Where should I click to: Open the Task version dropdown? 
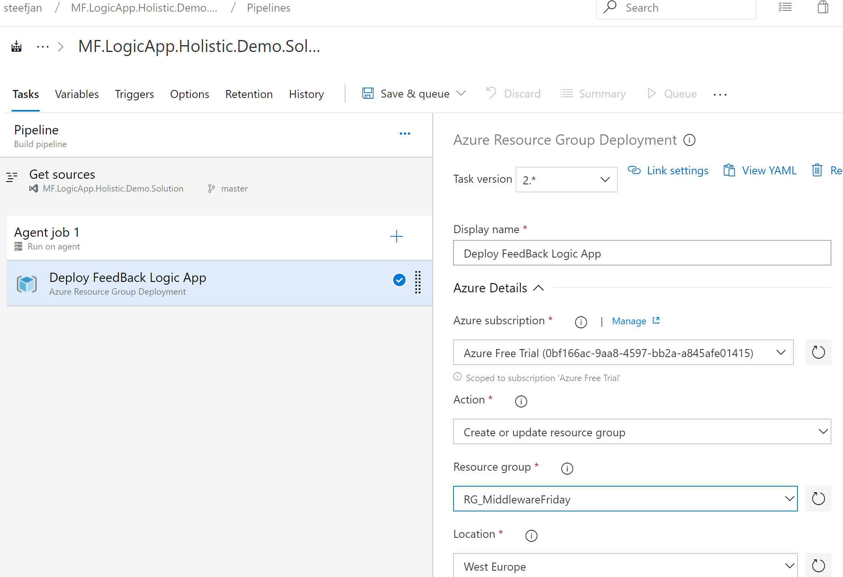pyautogui.click(x=566, y=180)
